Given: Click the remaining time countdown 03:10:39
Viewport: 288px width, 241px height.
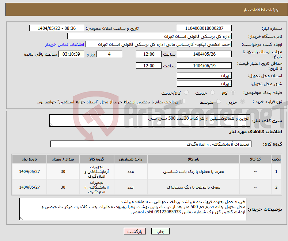Looking at the screenshot, I should click(71, 54).
